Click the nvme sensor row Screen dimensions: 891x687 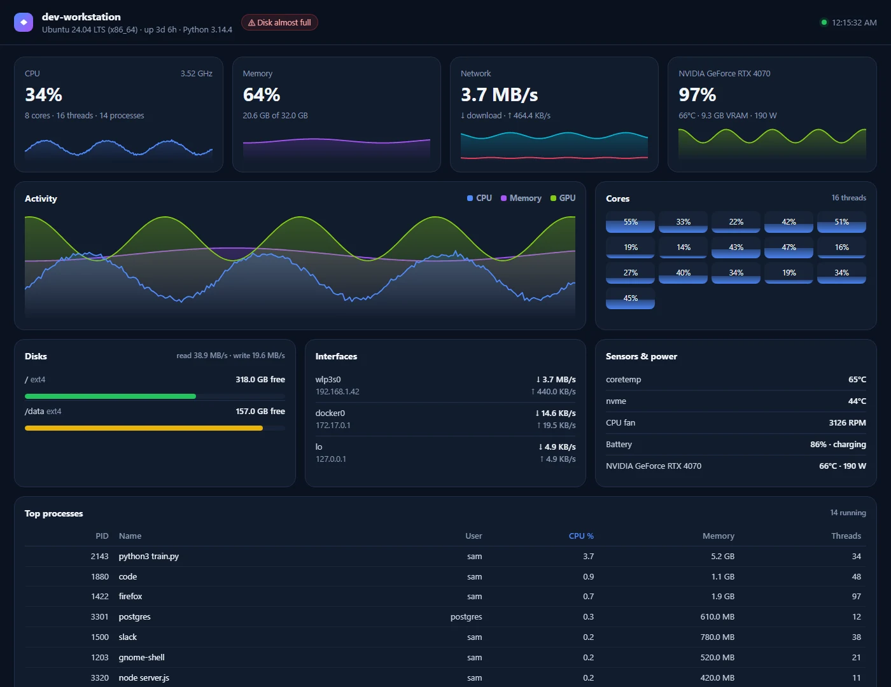tap(736, 401)
